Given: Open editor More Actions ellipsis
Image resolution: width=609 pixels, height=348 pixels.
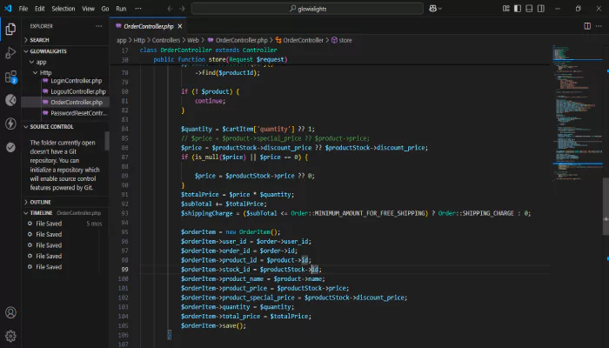Looking at the screenshot, I should [x=599, y=26].
